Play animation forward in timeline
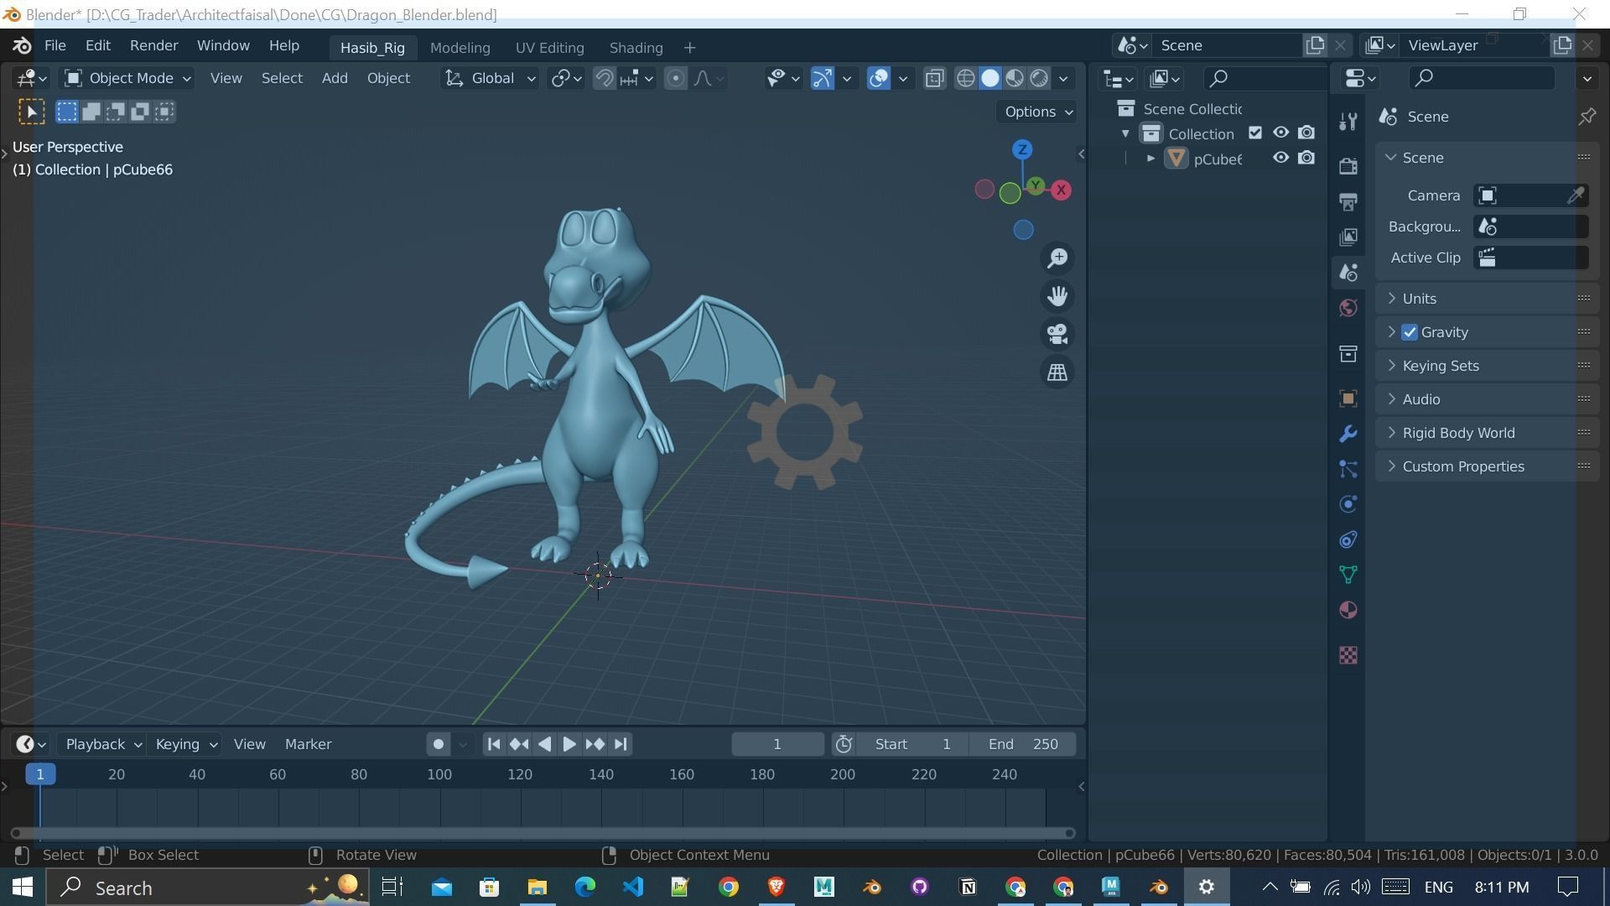Viewport: 1610px width, 906px height. pos(569,745)
